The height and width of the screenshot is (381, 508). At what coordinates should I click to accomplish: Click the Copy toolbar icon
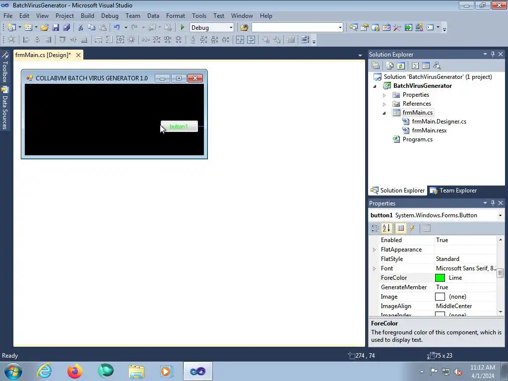pyautogui.click(x=92, y=28)
